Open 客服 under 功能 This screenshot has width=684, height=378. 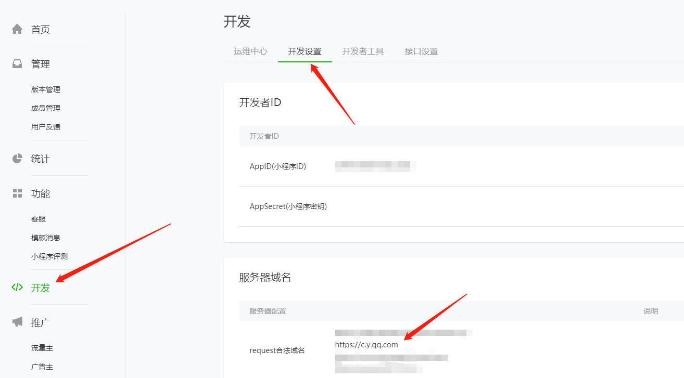pyautogui.click(x=39, y=219)
